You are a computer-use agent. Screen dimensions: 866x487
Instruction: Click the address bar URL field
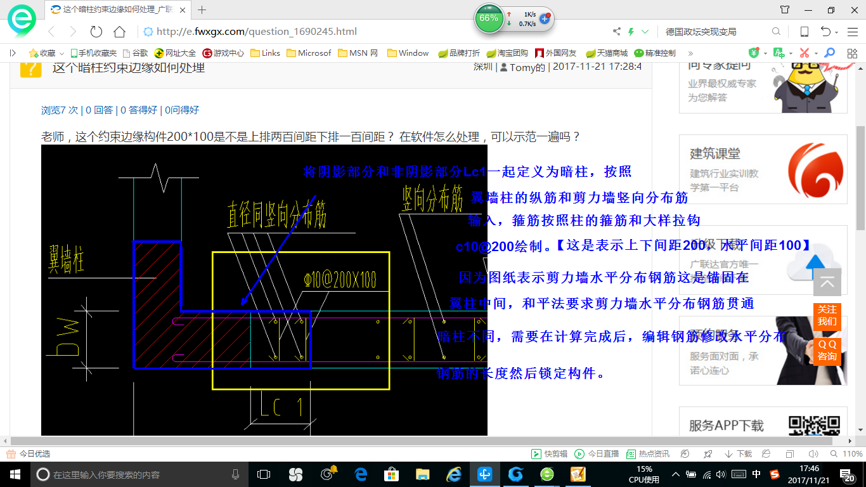374,32
